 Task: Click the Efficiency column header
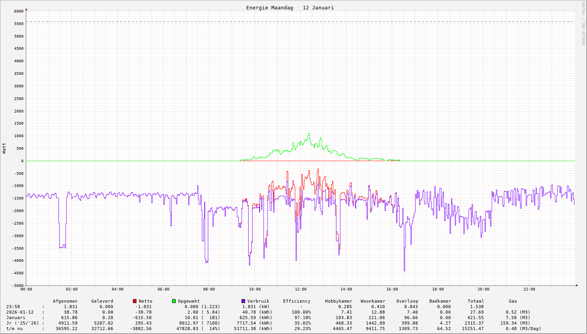click(x=296, y=301)
